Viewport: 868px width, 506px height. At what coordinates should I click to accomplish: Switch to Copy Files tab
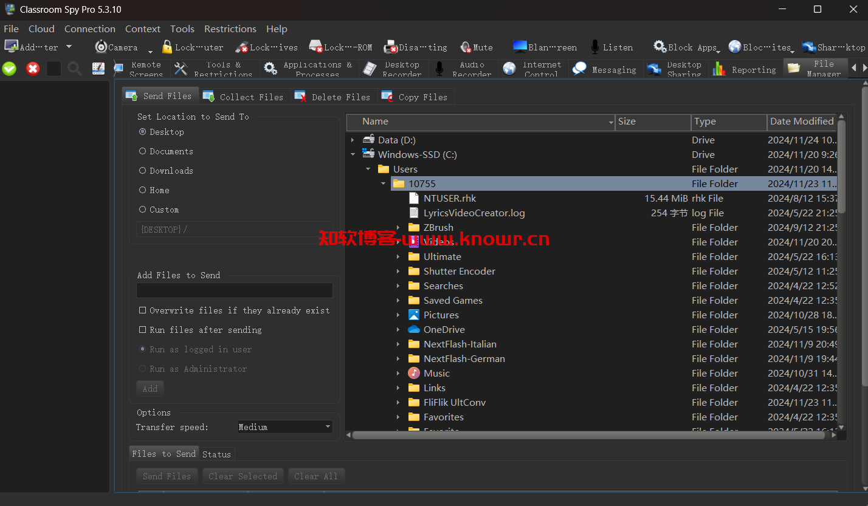coord(415,97)
